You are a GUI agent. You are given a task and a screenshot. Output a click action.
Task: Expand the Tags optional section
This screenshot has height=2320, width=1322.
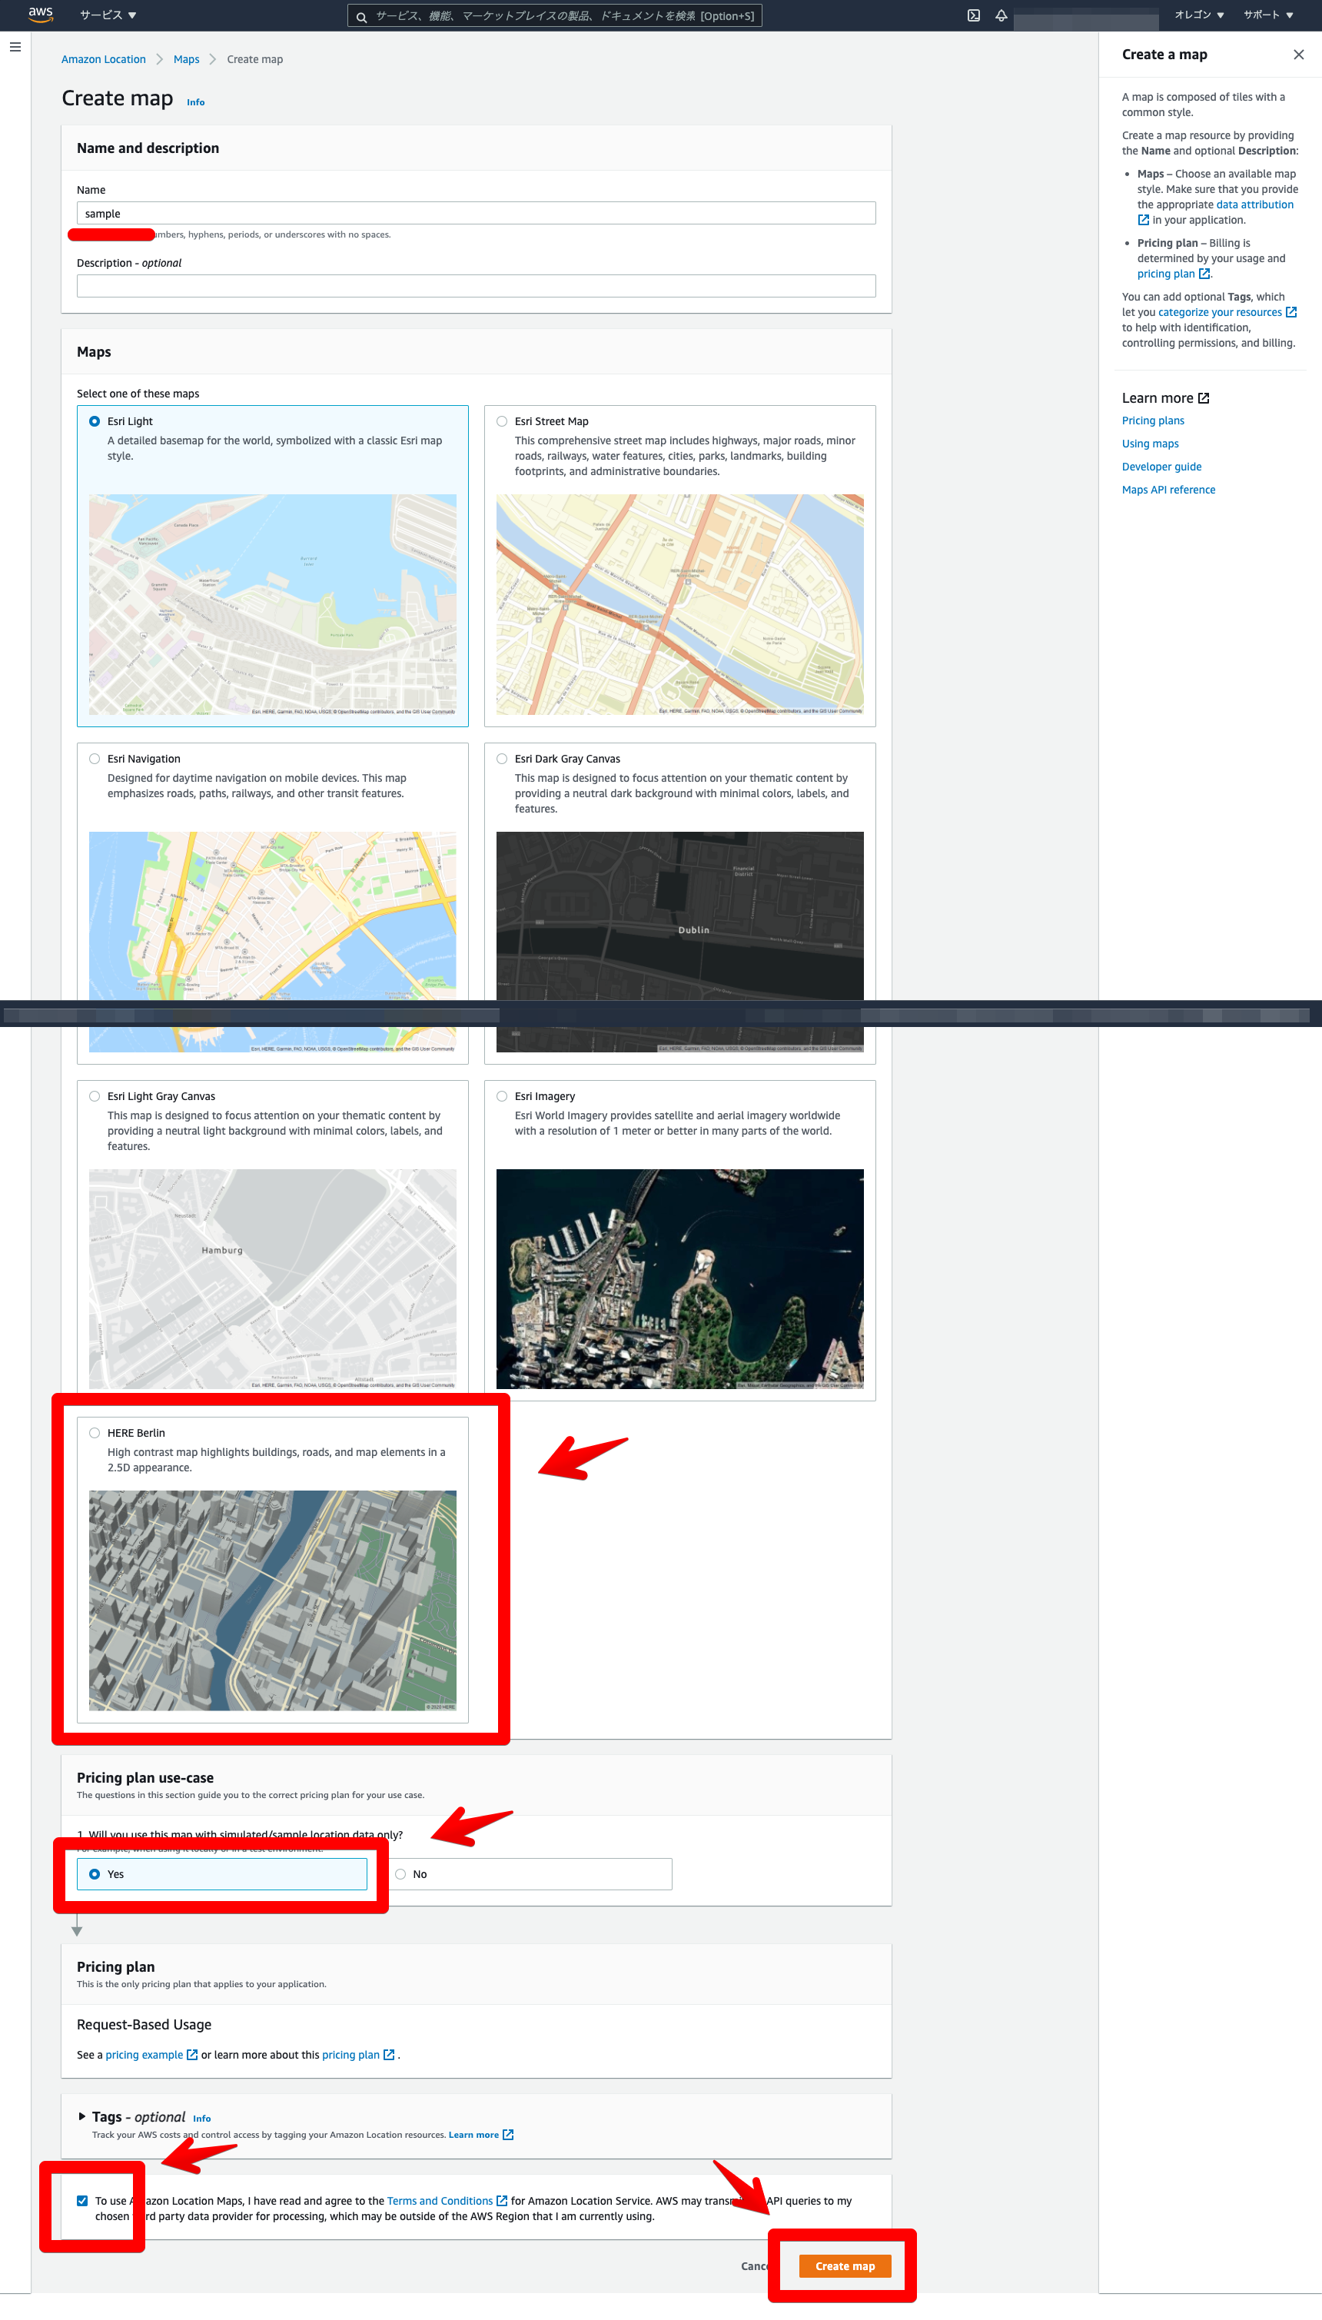pyautogui.click(x=81, y=2116)
